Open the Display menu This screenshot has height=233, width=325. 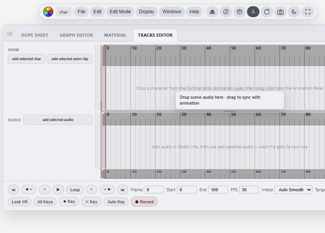147,12
